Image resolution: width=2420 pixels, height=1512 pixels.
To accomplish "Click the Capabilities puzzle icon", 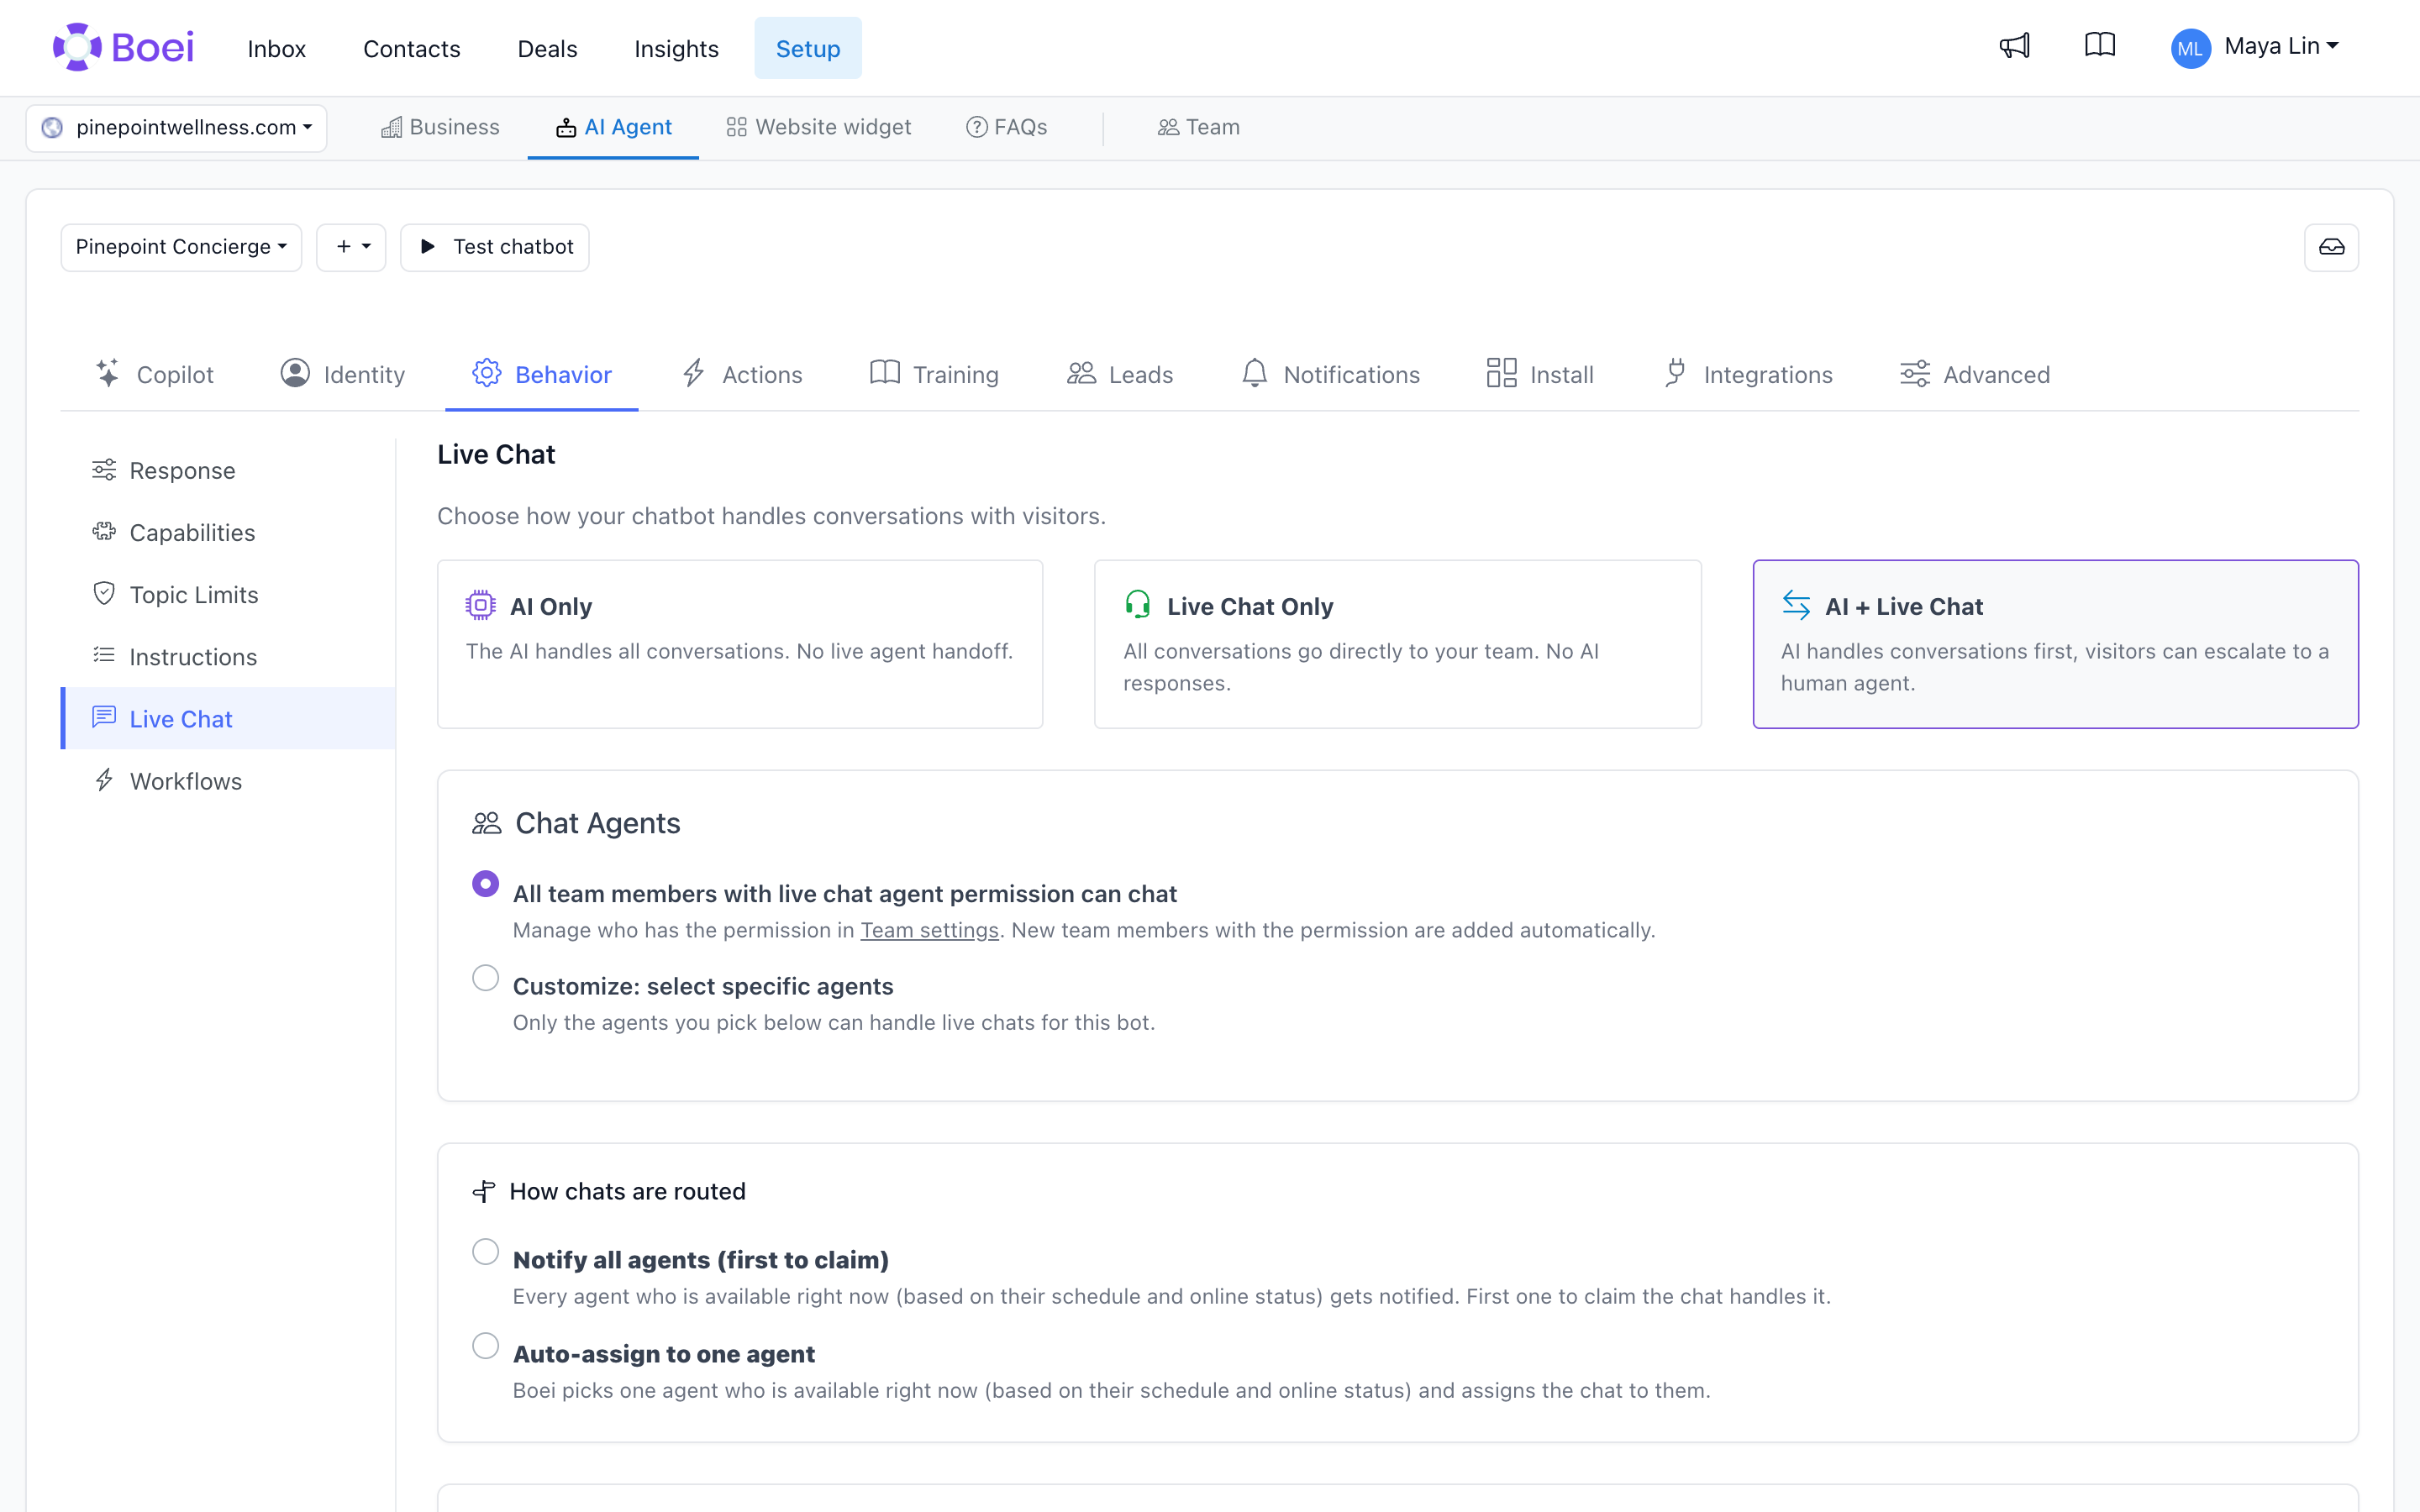I will 104,531.
